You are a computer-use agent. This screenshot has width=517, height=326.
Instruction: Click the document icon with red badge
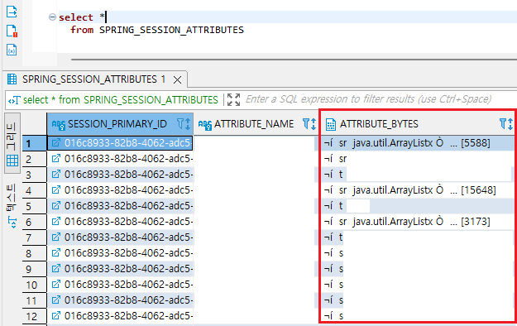click(x=12, y=31)
